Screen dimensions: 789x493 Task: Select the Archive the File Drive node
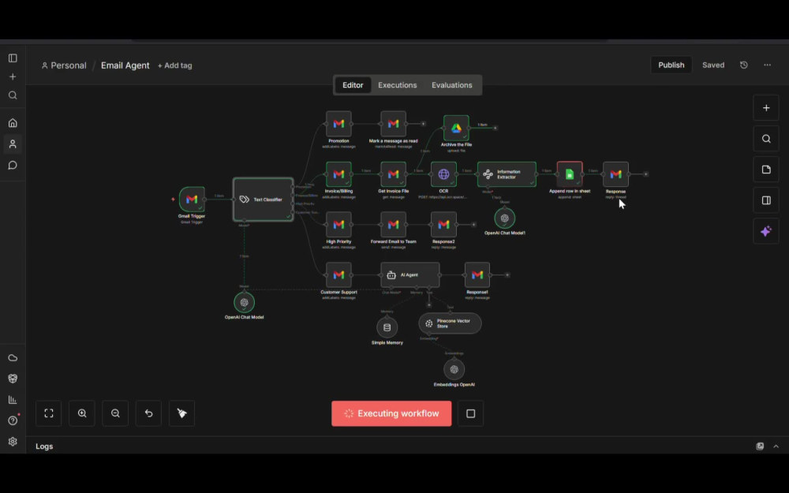(456, 128)
